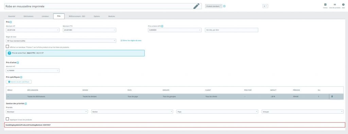348x134 pixels.
Task: Open 'Gérer les règles de taxe' link
Action: coord(132,41)
